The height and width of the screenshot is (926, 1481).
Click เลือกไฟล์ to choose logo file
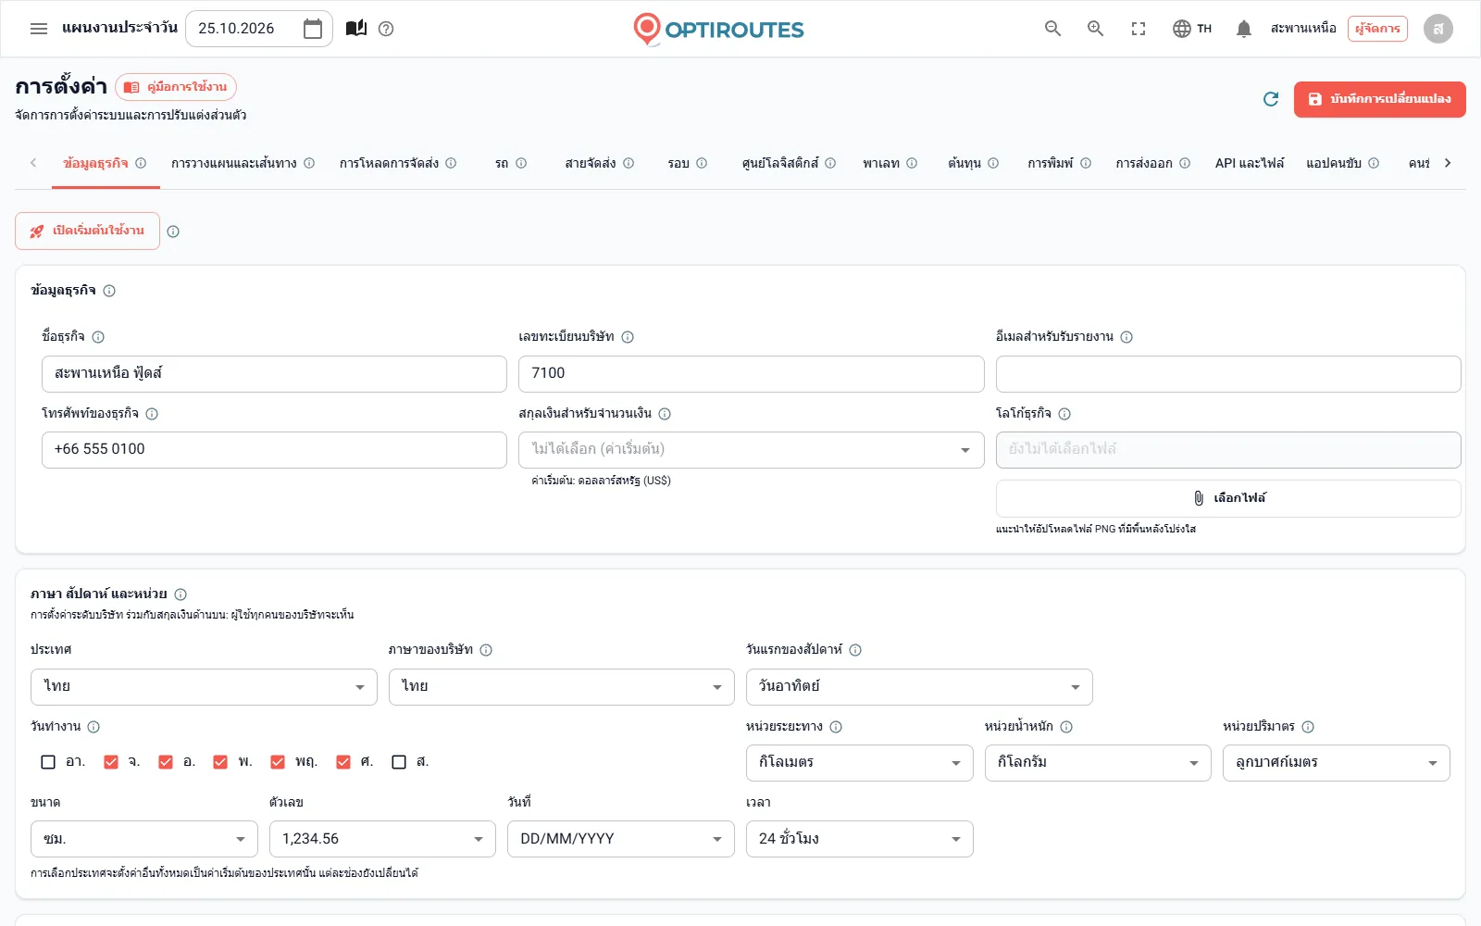tap(1228, 498)
